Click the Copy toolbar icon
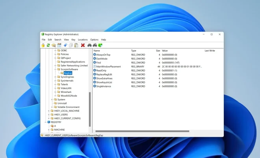This screenshot has width=260, height=158. (x=71, y=45)
